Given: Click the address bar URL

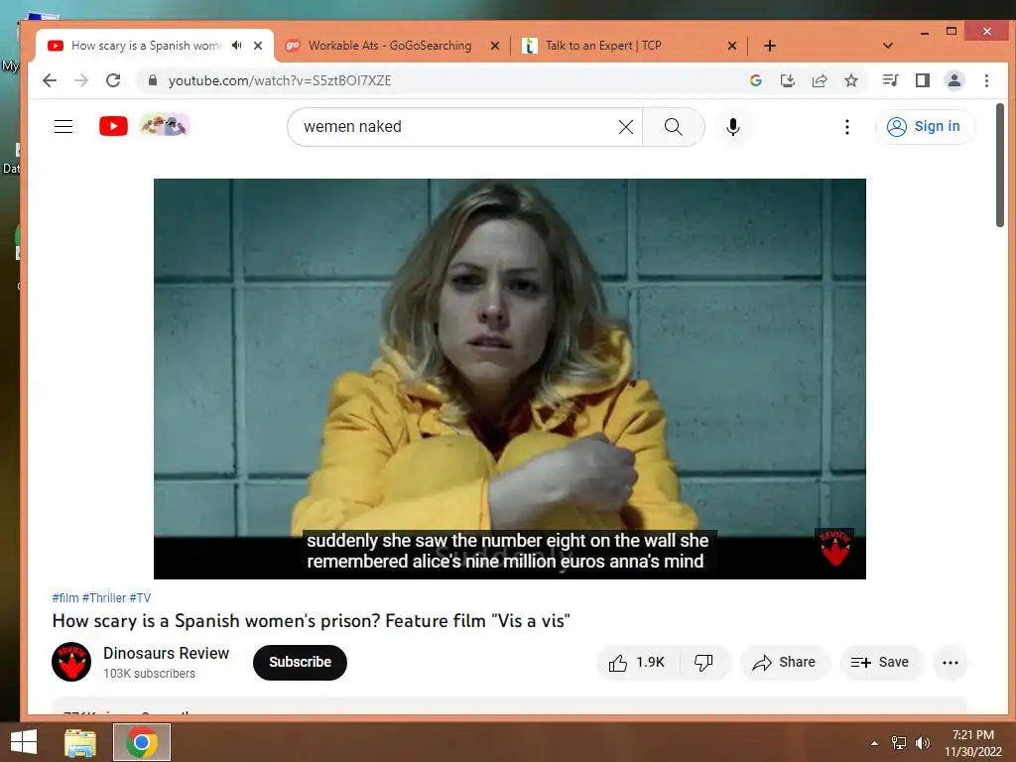Looking at the screenshot, I should [280, 80].
